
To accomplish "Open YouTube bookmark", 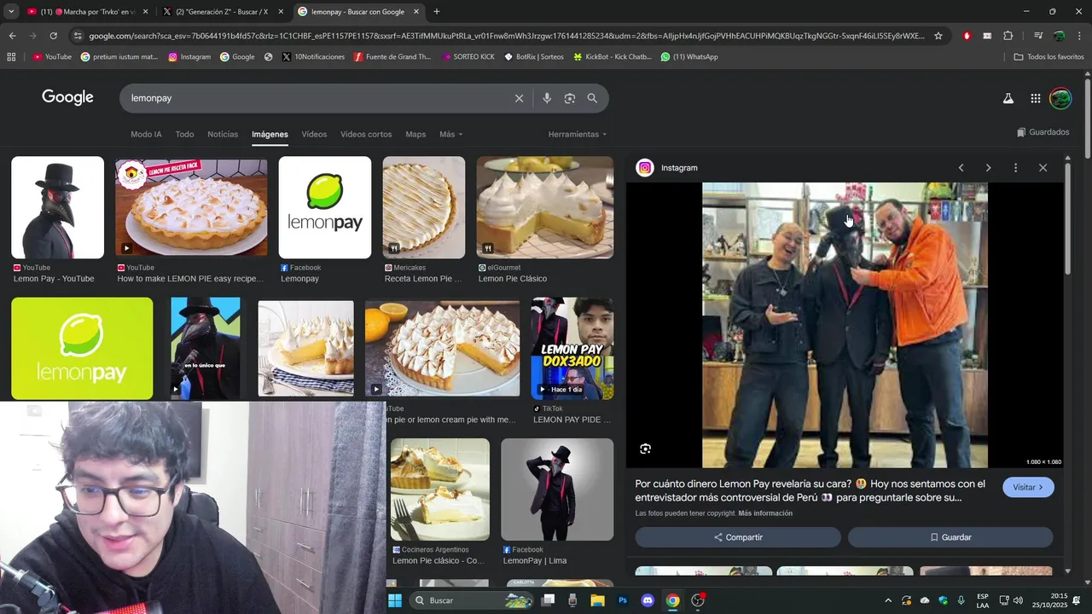I will point(52,57).
